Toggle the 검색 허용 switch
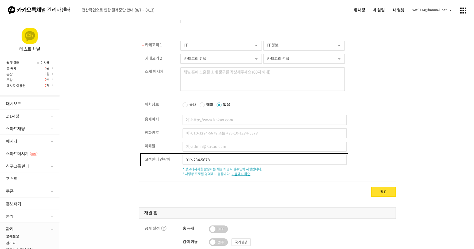The width and height of the screenshot is (474, 249). [218, 242]
